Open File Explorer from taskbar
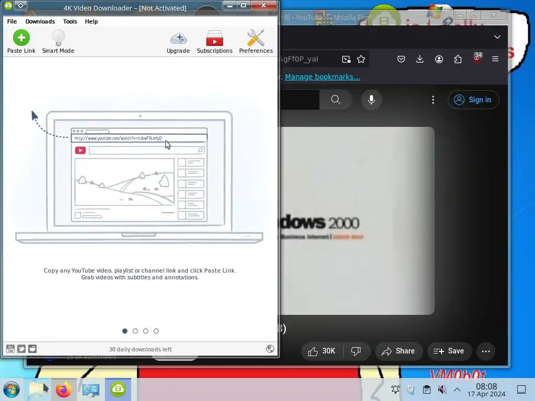Viewport: 535px width, 401px height. [37, 390]
